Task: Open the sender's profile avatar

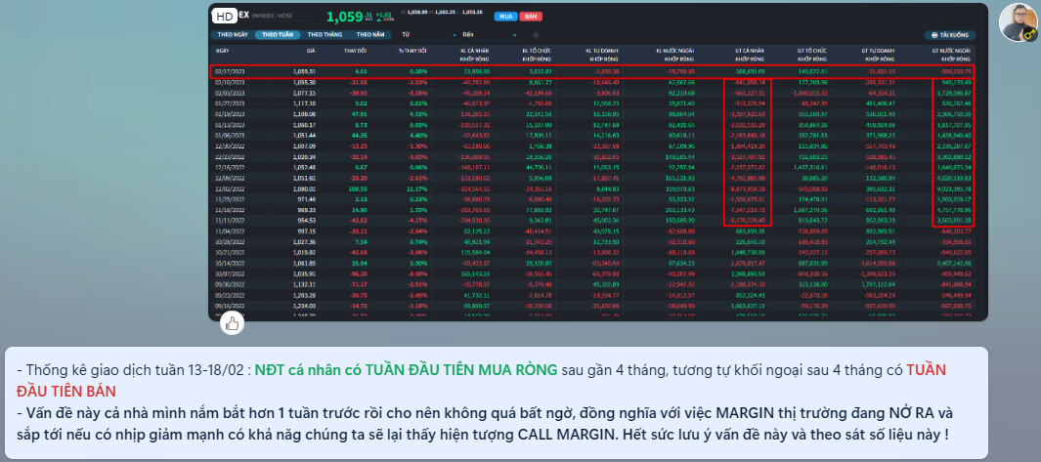Action: pos(1019,22)
